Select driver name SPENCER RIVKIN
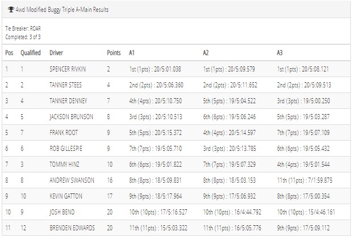This screenshot has width=352, height=236. pos(68,69)
